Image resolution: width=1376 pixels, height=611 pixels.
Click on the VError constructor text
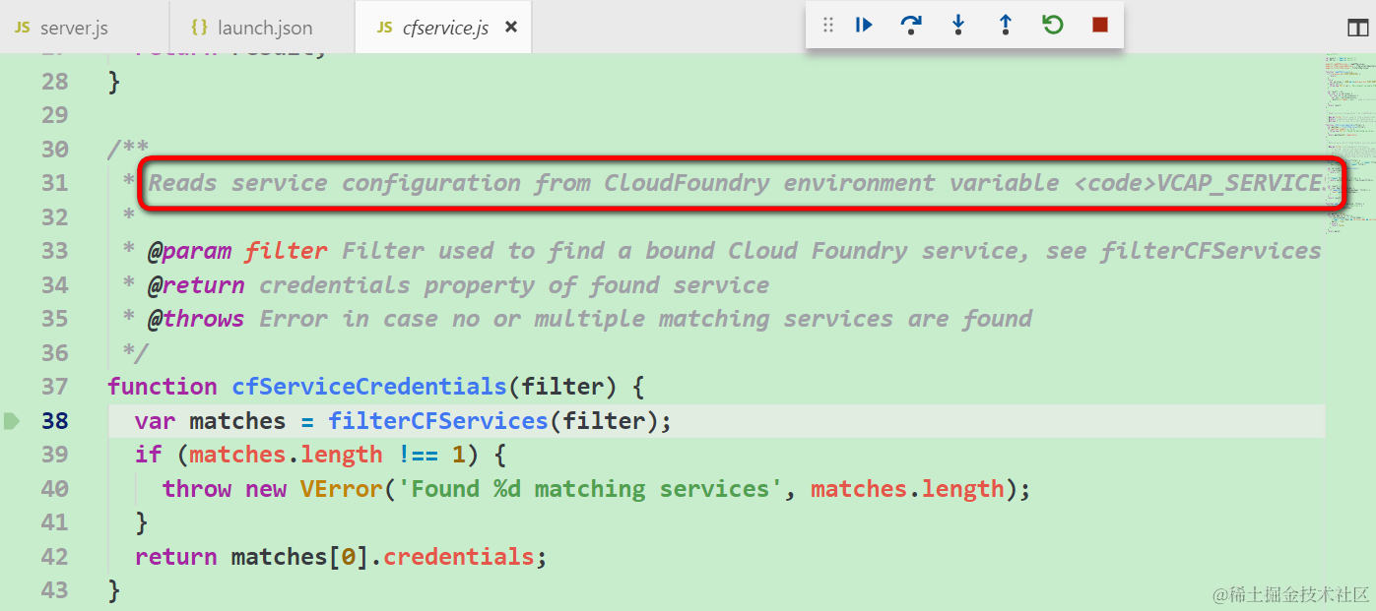click(x=341, y=489)
